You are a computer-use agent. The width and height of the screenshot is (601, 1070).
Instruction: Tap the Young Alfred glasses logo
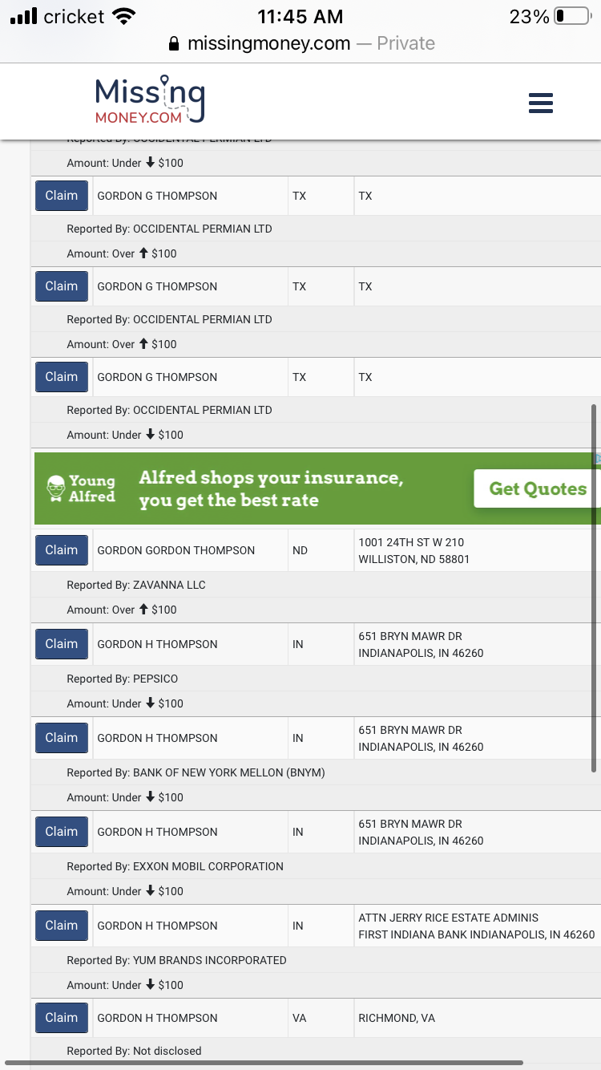[x=56, y=488]
